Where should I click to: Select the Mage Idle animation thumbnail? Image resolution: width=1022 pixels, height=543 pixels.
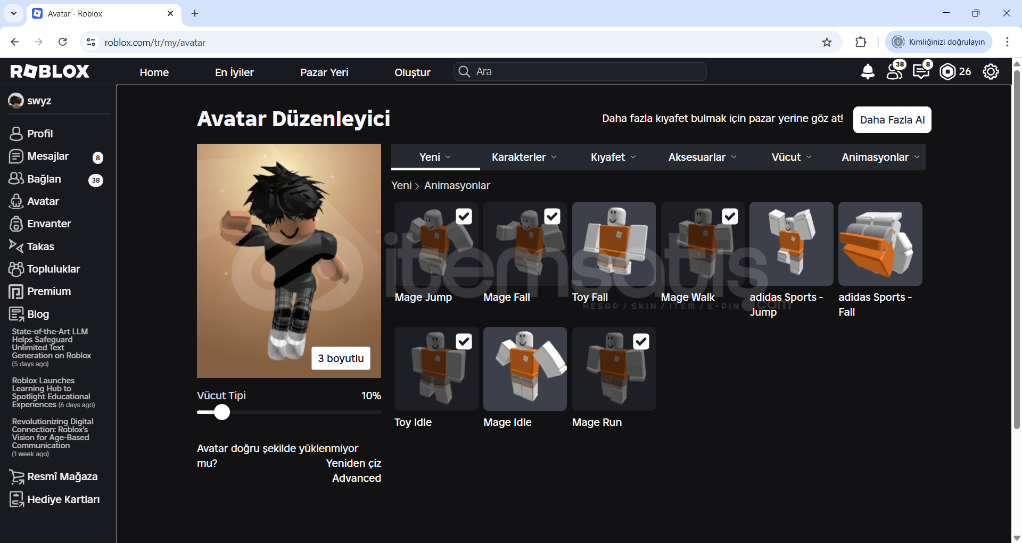coord(525,369)
